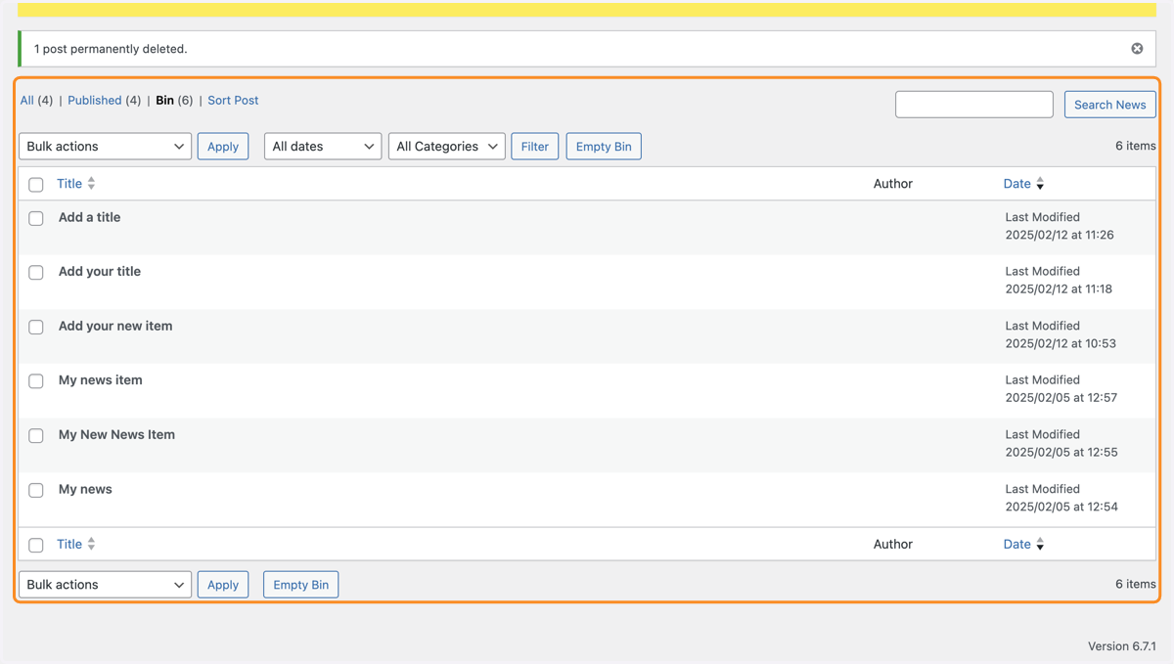Screen dimensions: 1174x664
Task: Tick the My New News Item checkbox
Action: [x=36, y=436]
